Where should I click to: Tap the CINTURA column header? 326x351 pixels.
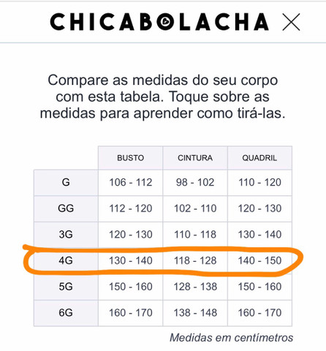pyautogui.click(x=195, y=158)
